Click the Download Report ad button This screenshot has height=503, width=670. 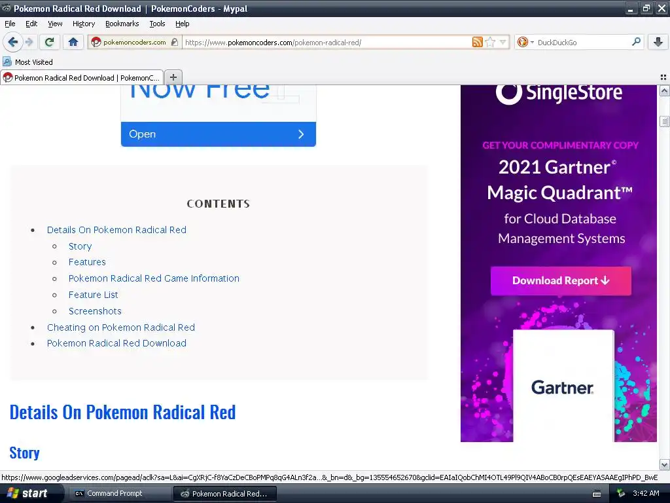(561, 280)
